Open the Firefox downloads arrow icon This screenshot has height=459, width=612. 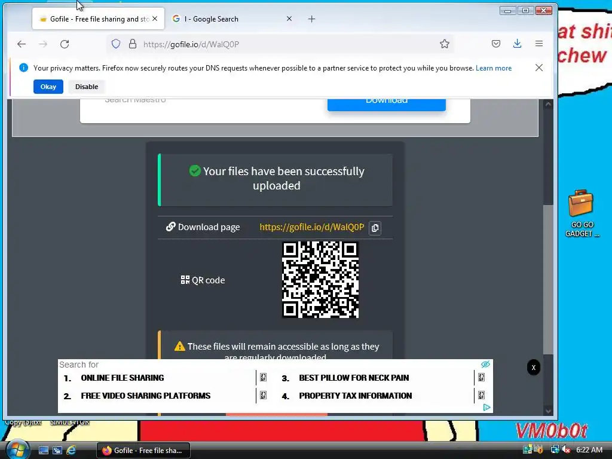pos(517,44)
